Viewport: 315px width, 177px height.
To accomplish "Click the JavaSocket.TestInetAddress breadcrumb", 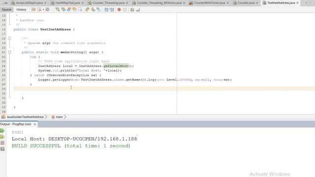I will (25, 117).
